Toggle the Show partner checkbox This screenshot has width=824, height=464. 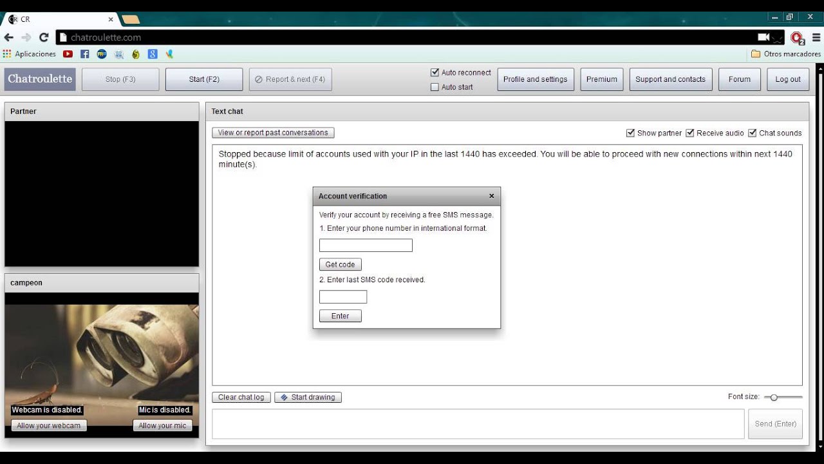(x=630, y=133)
